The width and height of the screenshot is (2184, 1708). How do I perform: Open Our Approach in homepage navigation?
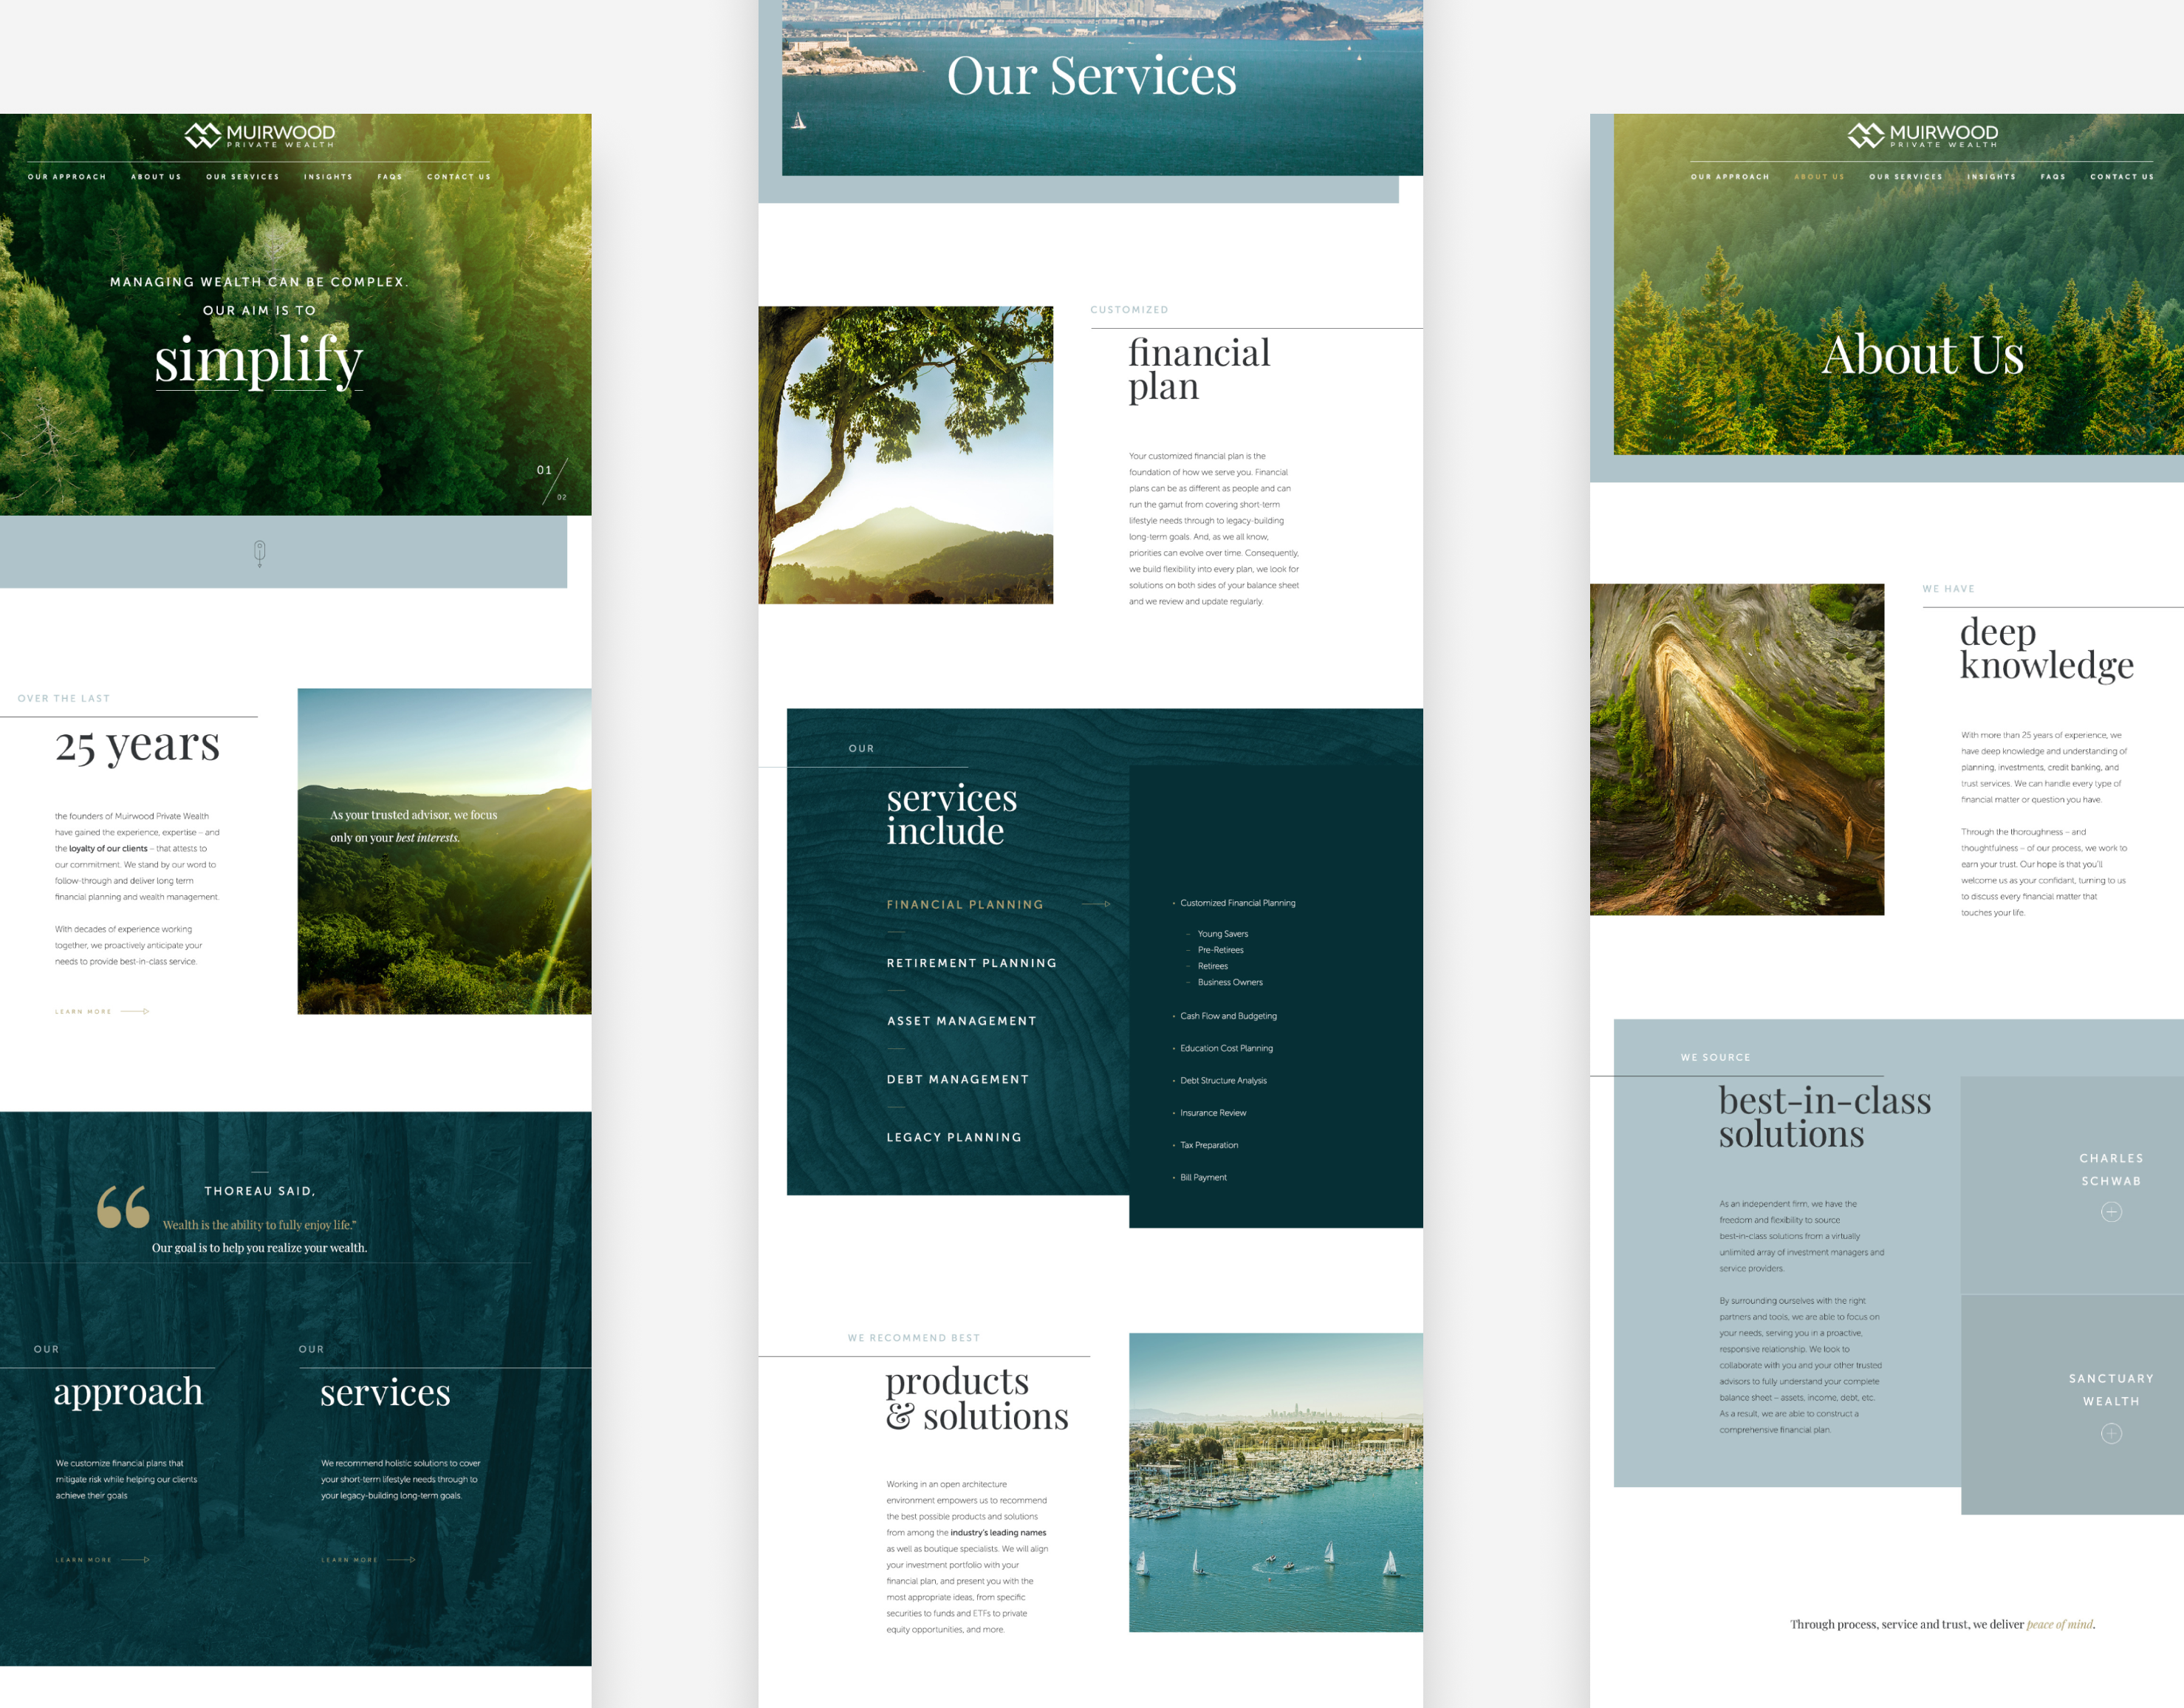coord(67,177)
